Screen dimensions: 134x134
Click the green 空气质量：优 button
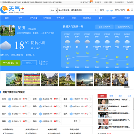(x=10, y=63)
